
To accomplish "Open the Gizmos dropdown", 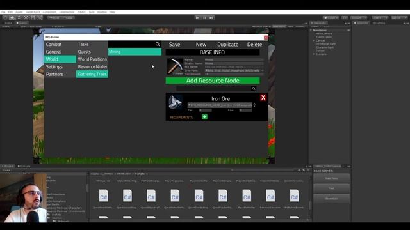I will click(x=300, y=27).
